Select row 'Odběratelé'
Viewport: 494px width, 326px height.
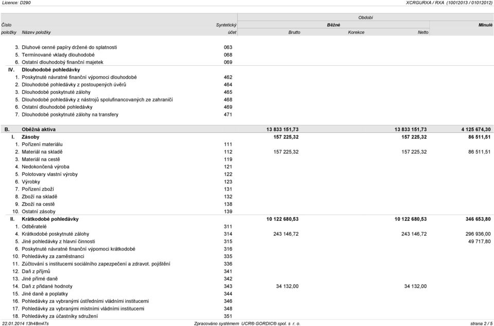point(247,226)
